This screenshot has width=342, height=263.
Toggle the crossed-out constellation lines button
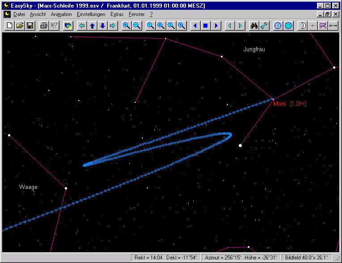pos(323,26)
